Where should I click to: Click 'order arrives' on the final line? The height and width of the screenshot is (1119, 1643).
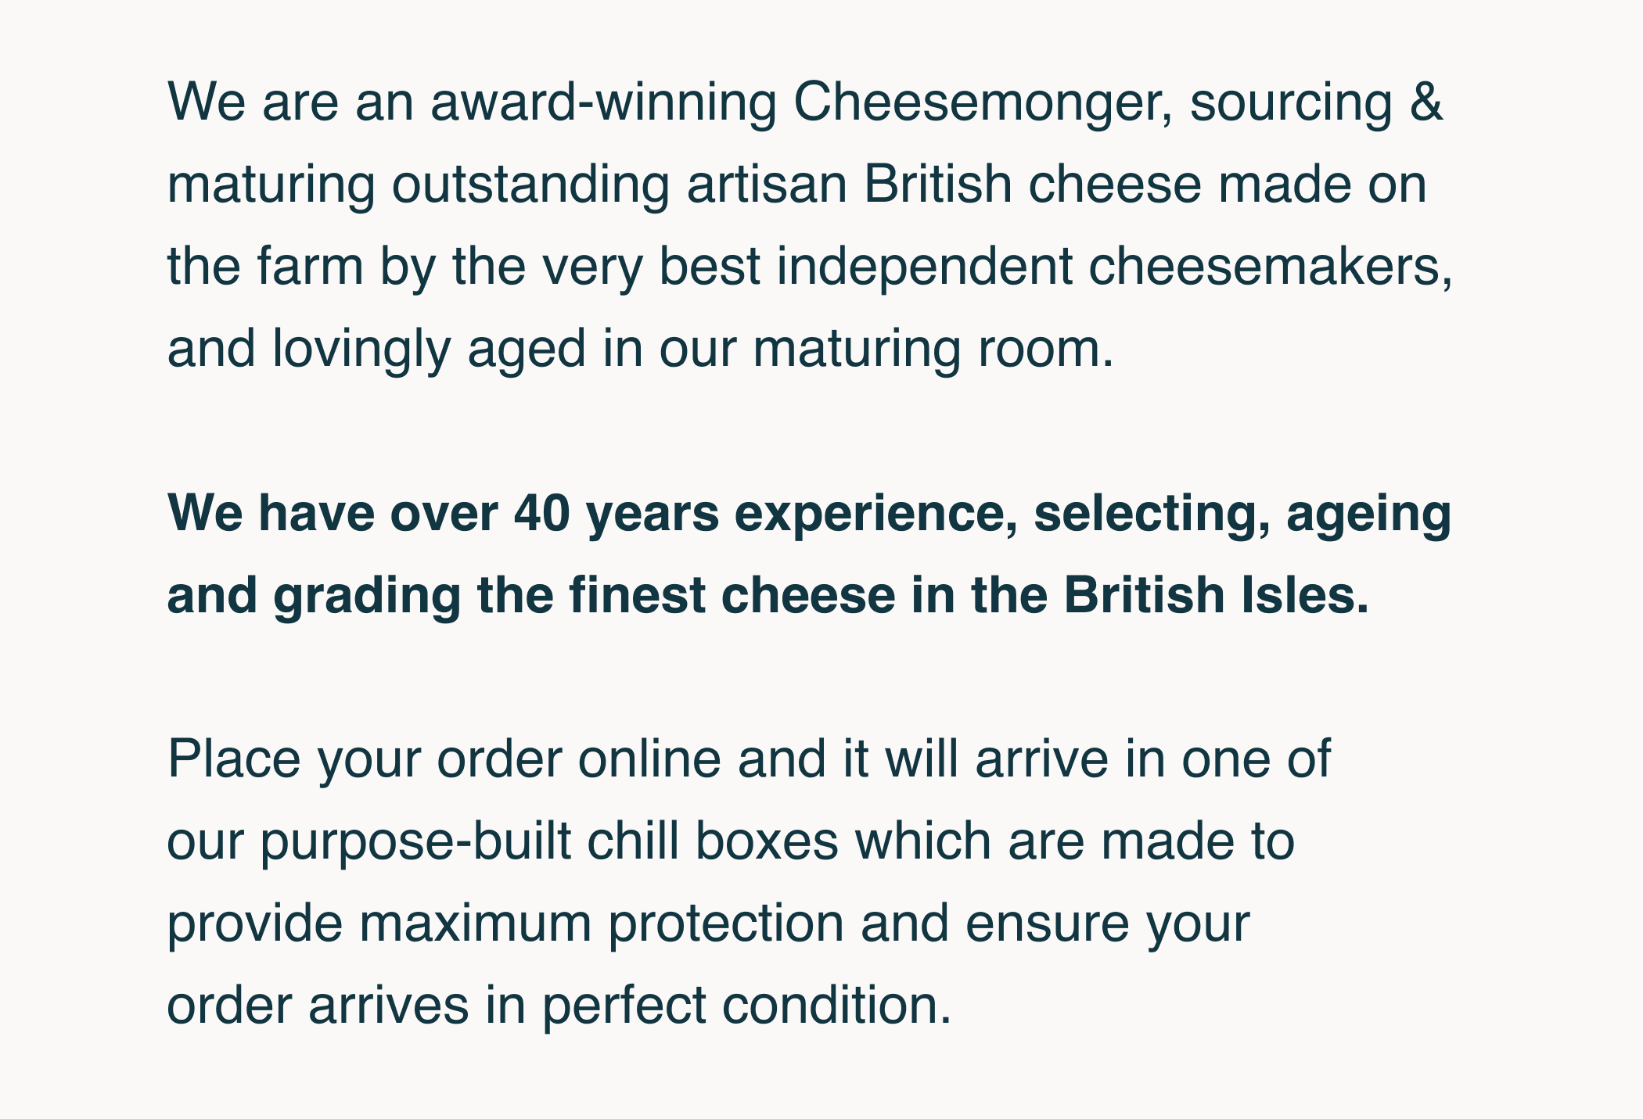pos(318,1006)
